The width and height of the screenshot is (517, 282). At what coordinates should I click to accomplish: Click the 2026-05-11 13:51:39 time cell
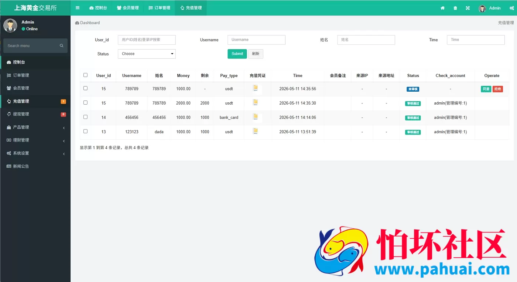[298, 132]
